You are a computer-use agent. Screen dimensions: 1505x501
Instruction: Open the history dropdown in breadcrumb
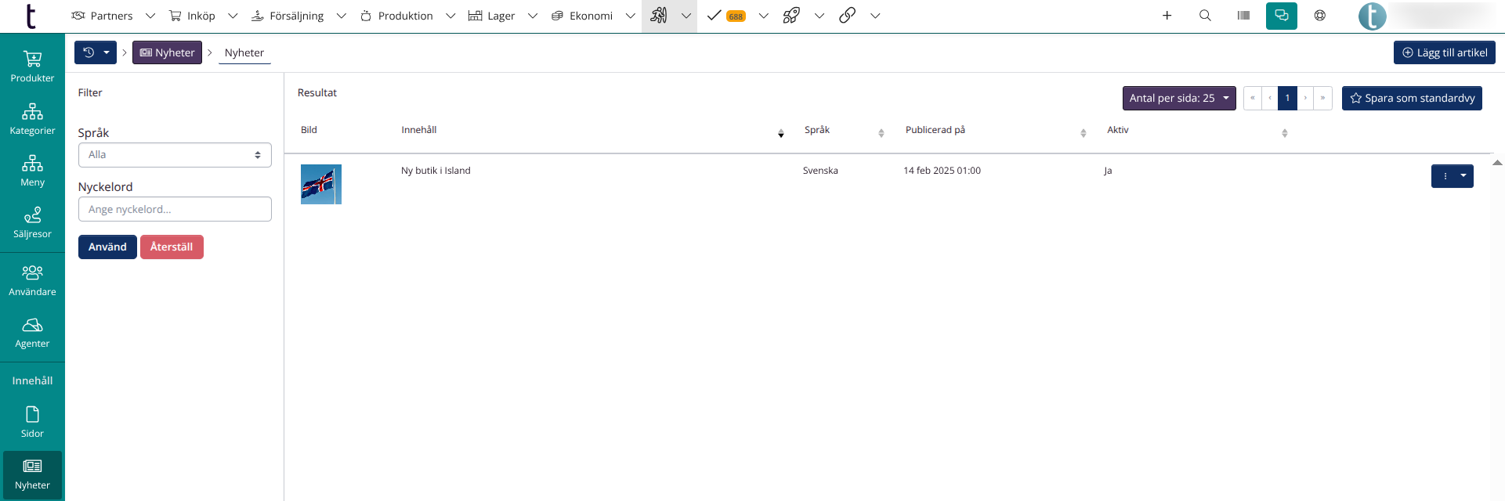pyautogui.click(x=96, y=52)
